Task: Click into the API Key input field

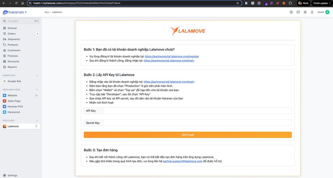Action: click(x=197, y=111)
